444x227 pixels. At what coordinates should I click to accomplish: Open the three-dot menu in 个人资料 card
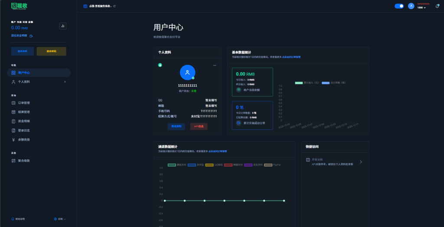(214, 65)
